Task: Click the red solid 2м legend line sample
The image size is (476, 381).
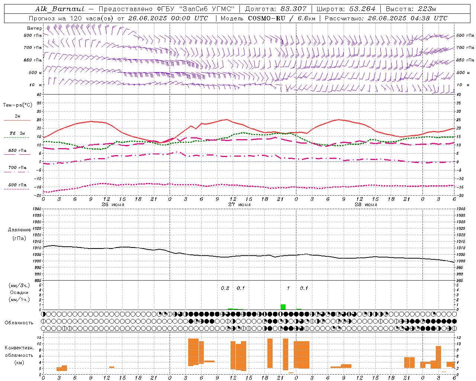Action: click(17, 121)
